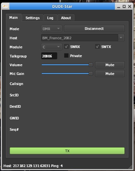Expand the Host list BM_France_2082

(83, 38)
